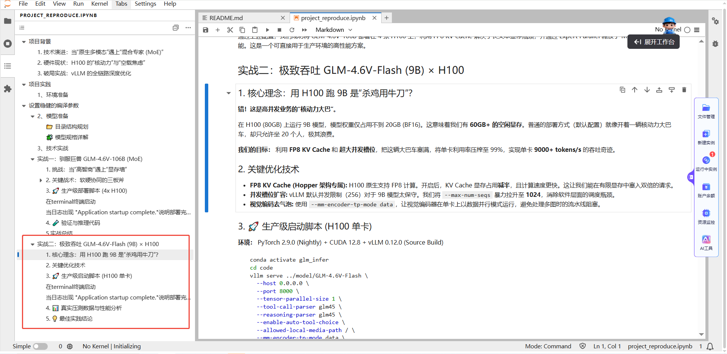Screen dimensions: 727x354
Task: Restart the kernel with the refresh icon
Action: (x=292, y=30)
